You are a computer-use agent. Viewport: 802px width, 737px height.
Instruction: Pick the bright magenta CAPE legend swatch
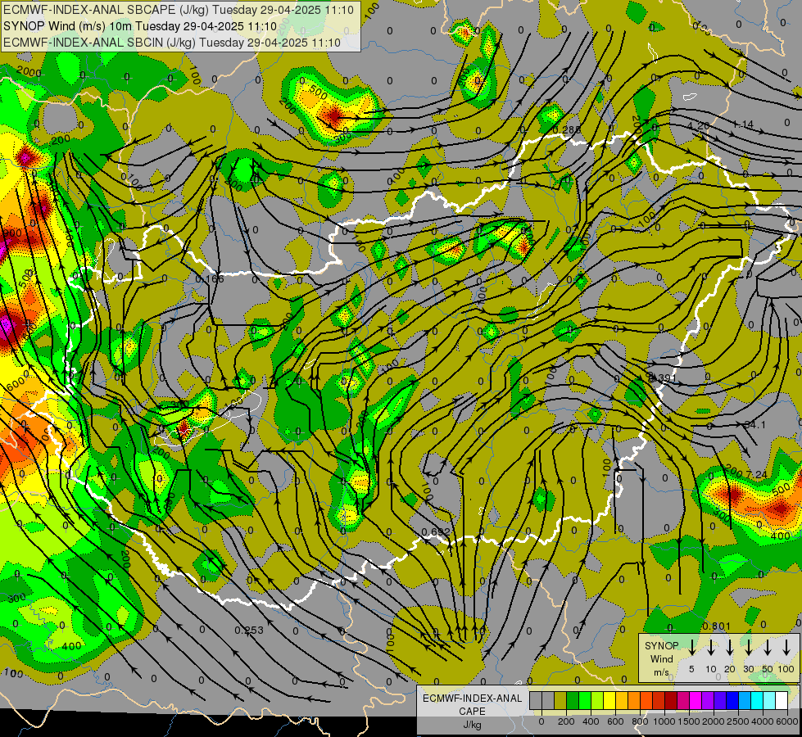click(696, 701)
